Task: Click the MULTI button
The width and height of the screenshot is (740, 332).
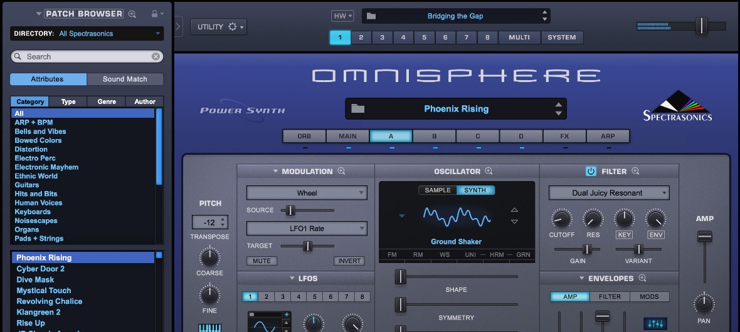Action: pos(519,37)
